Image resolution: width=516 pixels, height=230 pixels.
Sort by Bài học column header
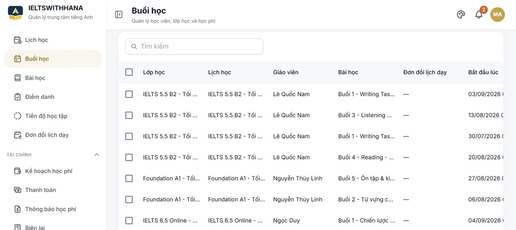[348, 72]
